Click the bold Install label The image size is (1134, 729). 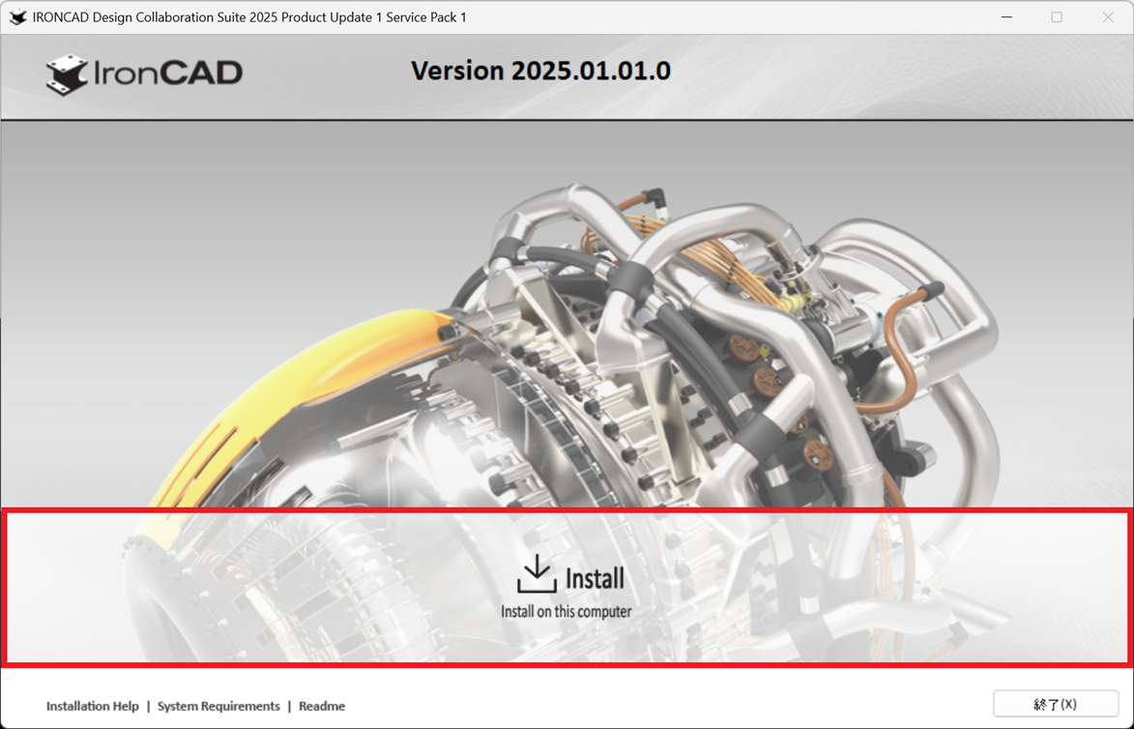[x=595, y=578]
